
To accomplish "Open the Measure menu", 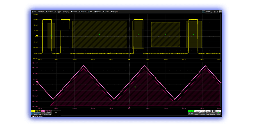I will [x=83, y=12].
